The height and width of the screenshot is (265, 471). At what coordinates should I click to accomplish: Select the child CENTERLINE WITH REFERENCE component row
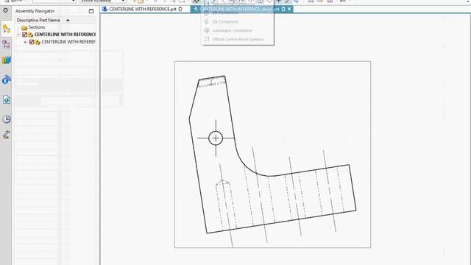click(68, 42)
